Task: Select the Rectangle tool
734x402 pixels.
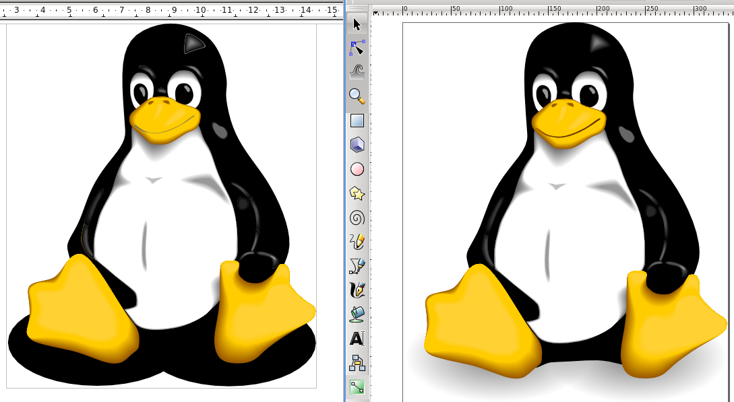Action: [357, 121]
